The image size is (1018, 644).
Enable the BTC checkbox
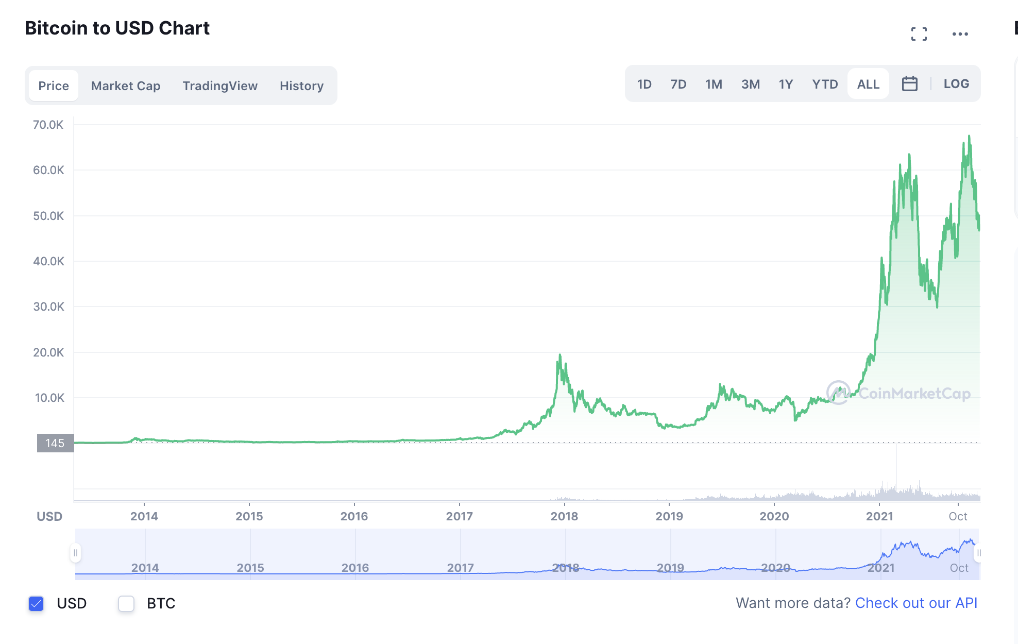pos(126,603)
